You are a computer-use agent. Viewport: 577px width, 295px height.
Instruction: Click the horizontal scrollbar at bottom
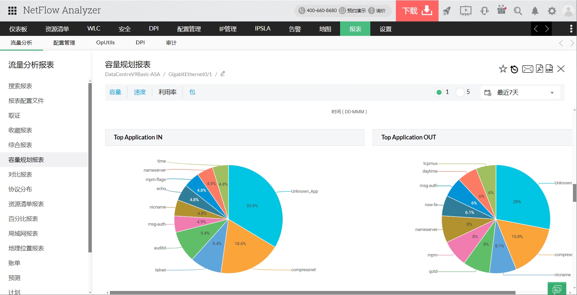tap(313, 293)
